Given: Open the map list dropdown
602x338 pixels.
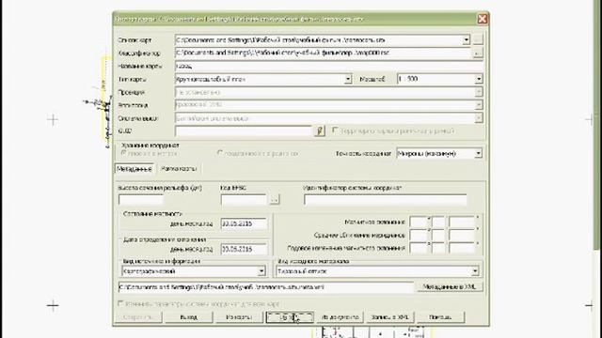Looking at the screenshot, I should (x=467, y=39).
